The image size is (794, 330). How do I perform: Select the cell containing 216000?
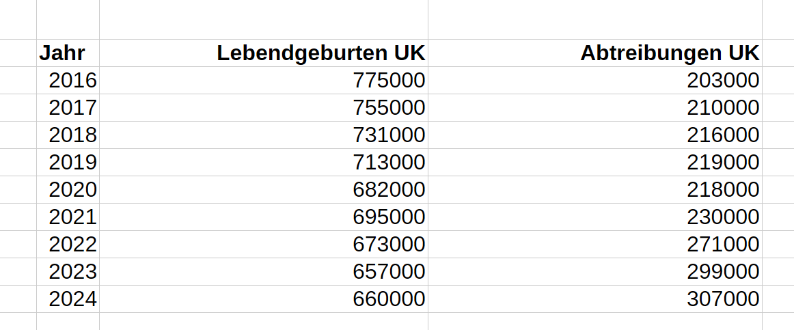[x=724, y=135]
